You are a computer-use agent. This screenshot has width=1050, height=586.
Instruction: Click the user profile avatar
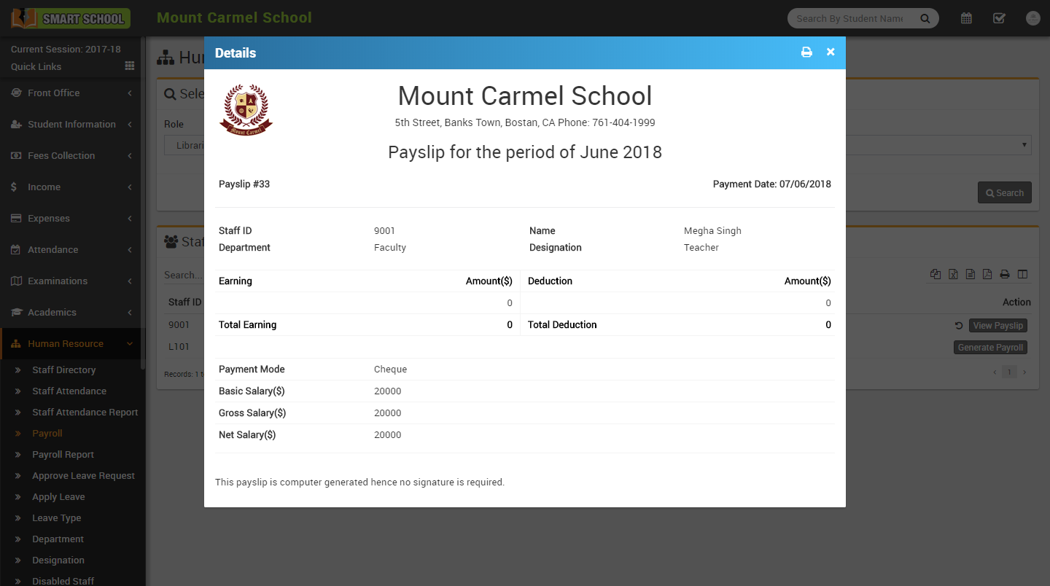(1032, 18)
